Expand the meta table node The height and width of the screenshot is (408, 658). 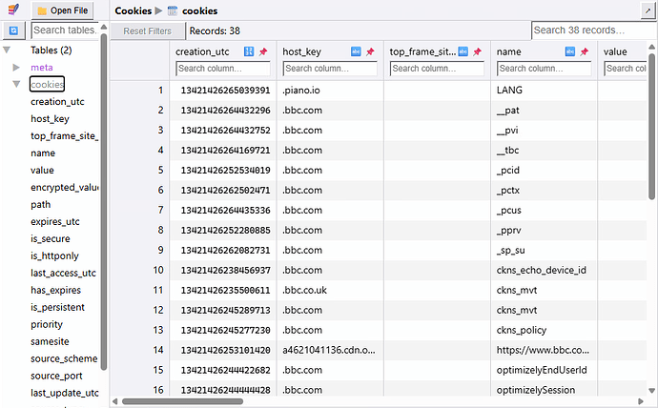[16, 67]
